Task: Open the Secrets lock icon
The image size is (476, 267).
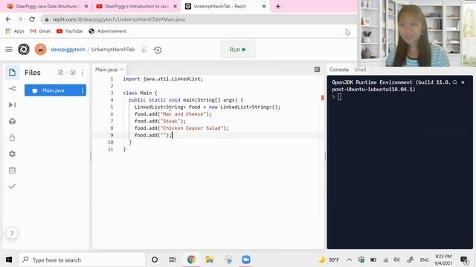Action: tap(12, 137)
